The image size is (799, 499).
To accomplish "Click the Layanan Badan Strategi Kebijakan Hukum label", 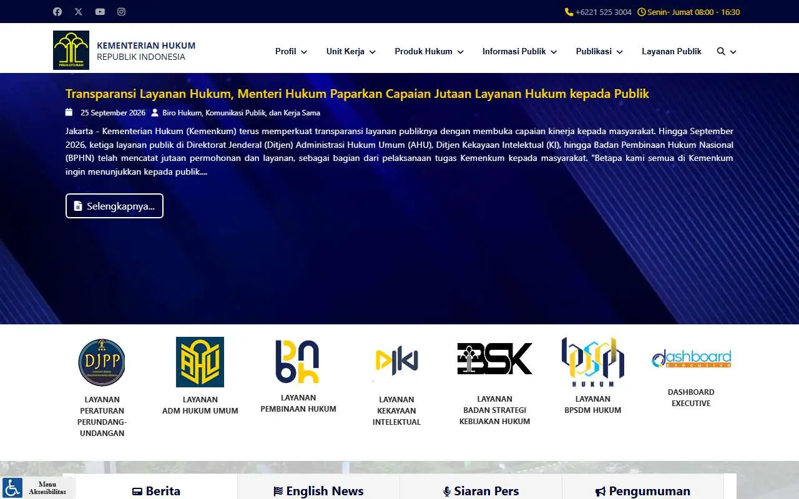I will 494,410.
